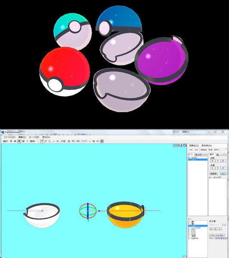Screen dimensions: 229x258
Task: Switch to the 表示枠 tab
Action: (x=198, y=155)
